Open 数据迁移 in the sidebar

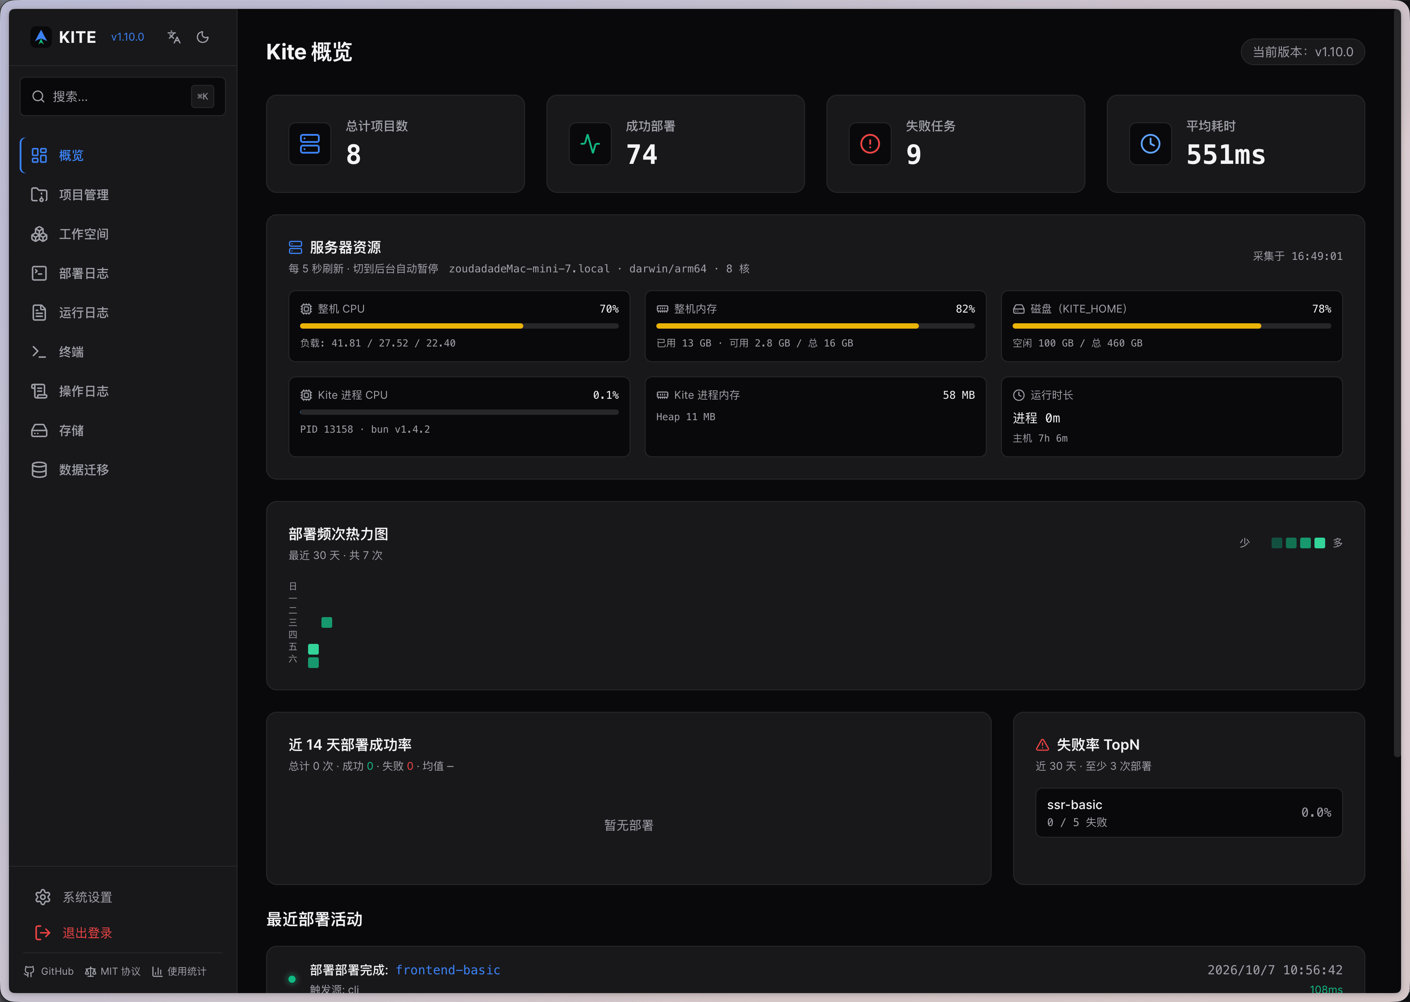(123, 470)
